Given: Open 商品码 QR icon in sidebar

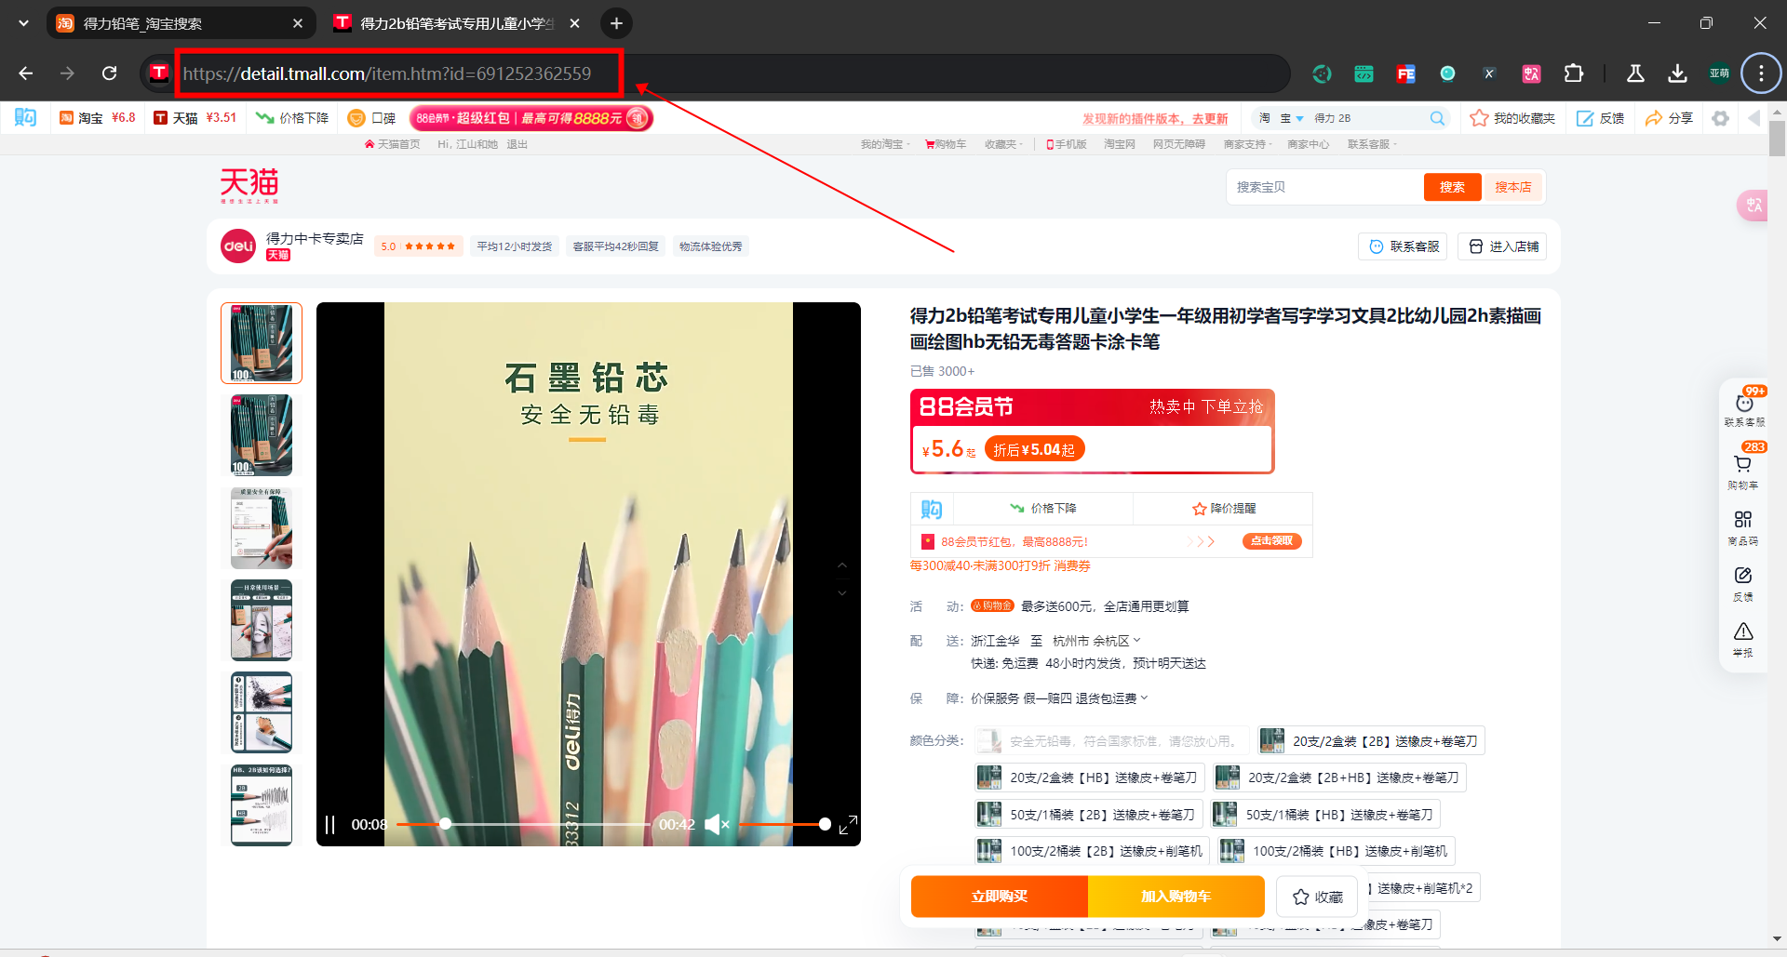Looking at the screenshot, I should click(1743, 519).
